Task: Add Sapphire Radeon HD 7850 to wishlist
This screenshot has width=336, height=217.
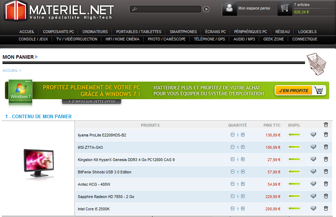Action: point(313,196)
